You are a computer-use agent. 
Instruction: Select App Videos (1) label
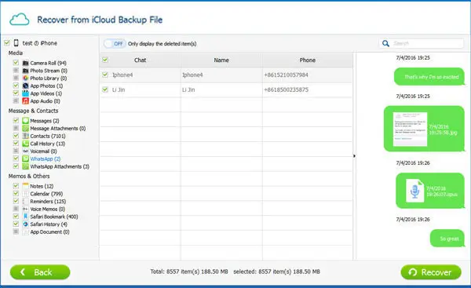46,93
